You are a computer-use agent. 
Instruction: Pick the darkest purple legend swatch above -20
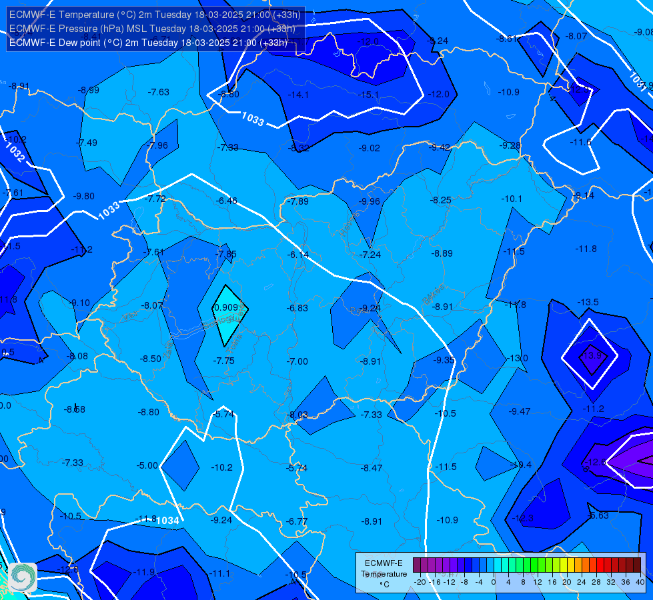[417, 565]
